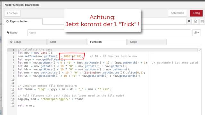
Task: Click the 'let ss' code line
Action: coord(79,76)
